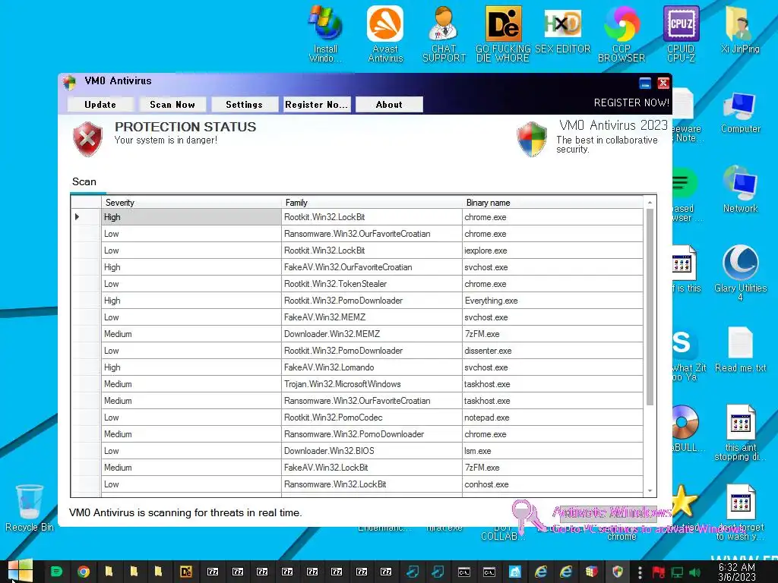Select the Downloader.Win32.MEMZ family cell
The height and width of the screenshot is (583, 778).
[372, 334]
